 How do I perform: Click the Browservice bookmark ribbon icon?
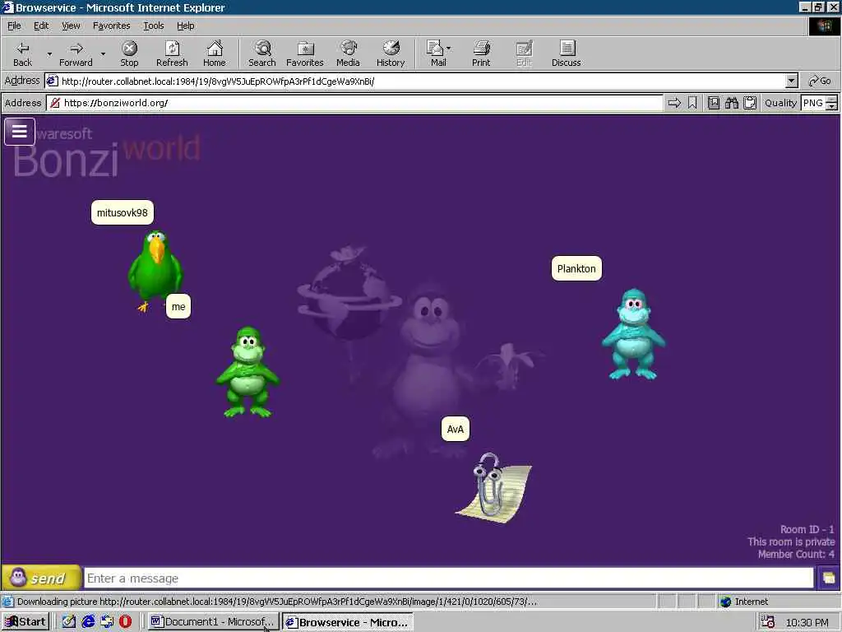692,103
